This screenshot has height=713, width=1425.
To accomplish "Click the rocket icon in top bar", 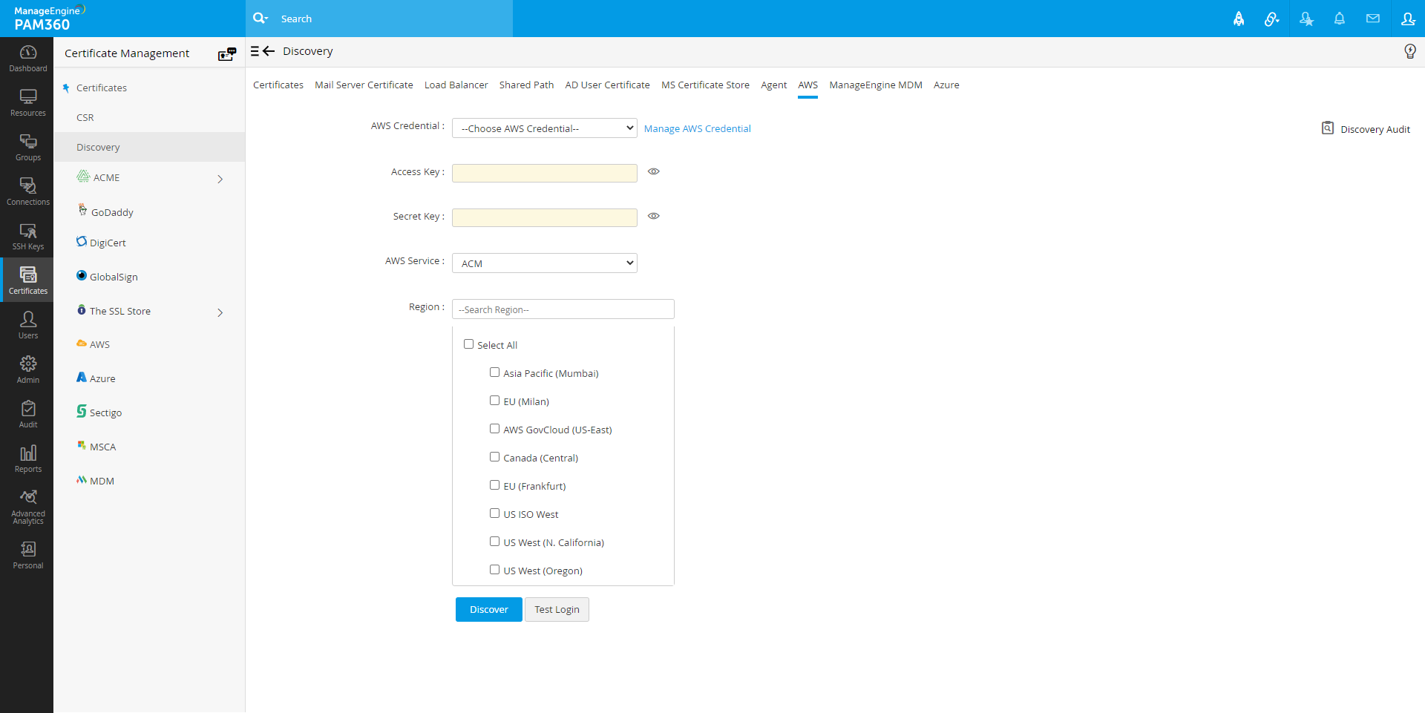I will [x=1239, y=19].
